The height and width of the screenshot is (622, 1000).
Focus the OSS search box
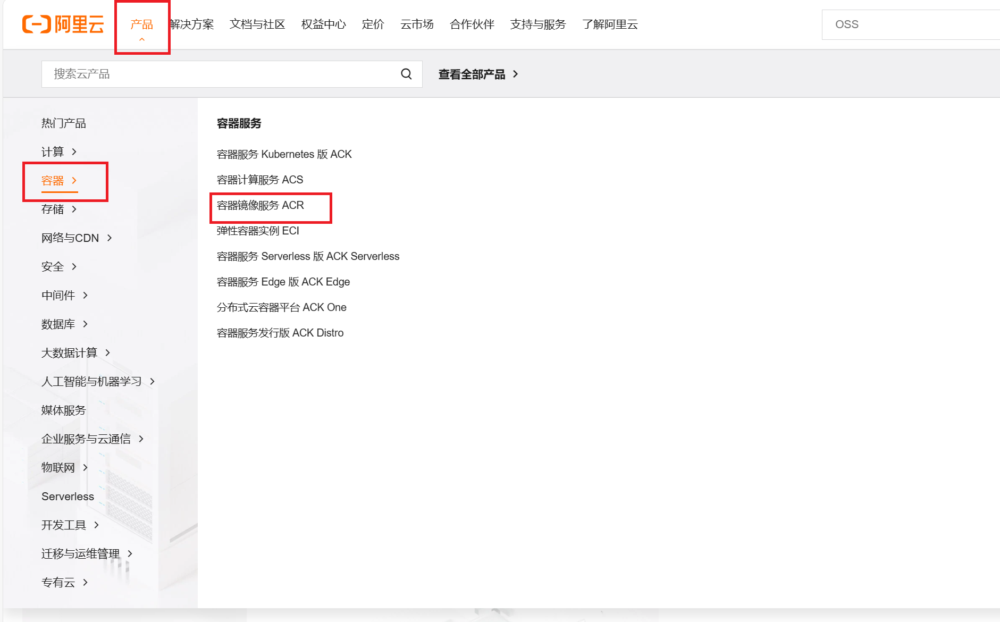911,24
